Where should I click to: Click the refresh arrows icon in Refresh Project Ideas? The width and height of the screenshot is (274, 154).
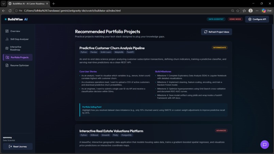(206, 32)
